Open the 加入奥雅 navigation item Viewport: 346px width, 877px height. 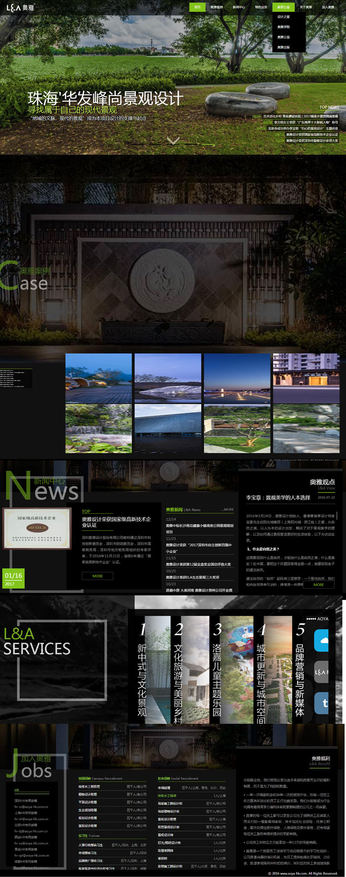[x=328, y=7]
